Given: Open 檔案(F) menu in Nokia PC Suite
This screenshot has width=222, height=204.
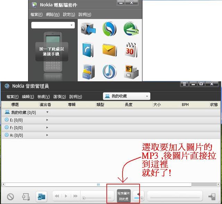Looking at the screenshot, I should [x=36, y=14].
